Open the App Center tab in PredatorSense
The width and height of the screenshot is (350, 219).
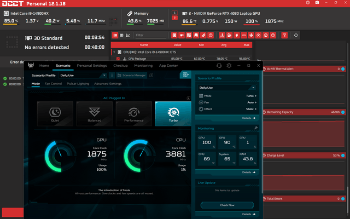pyautogui.click(x=168, y=66)
